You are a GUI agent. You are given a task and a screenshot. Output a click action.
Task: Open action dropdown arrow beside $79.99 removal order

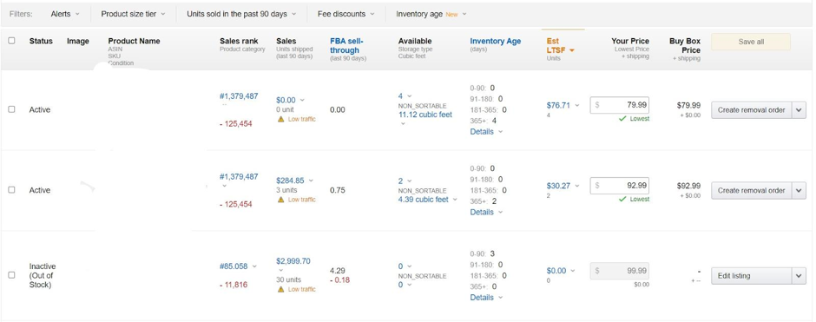coord(799,110)
